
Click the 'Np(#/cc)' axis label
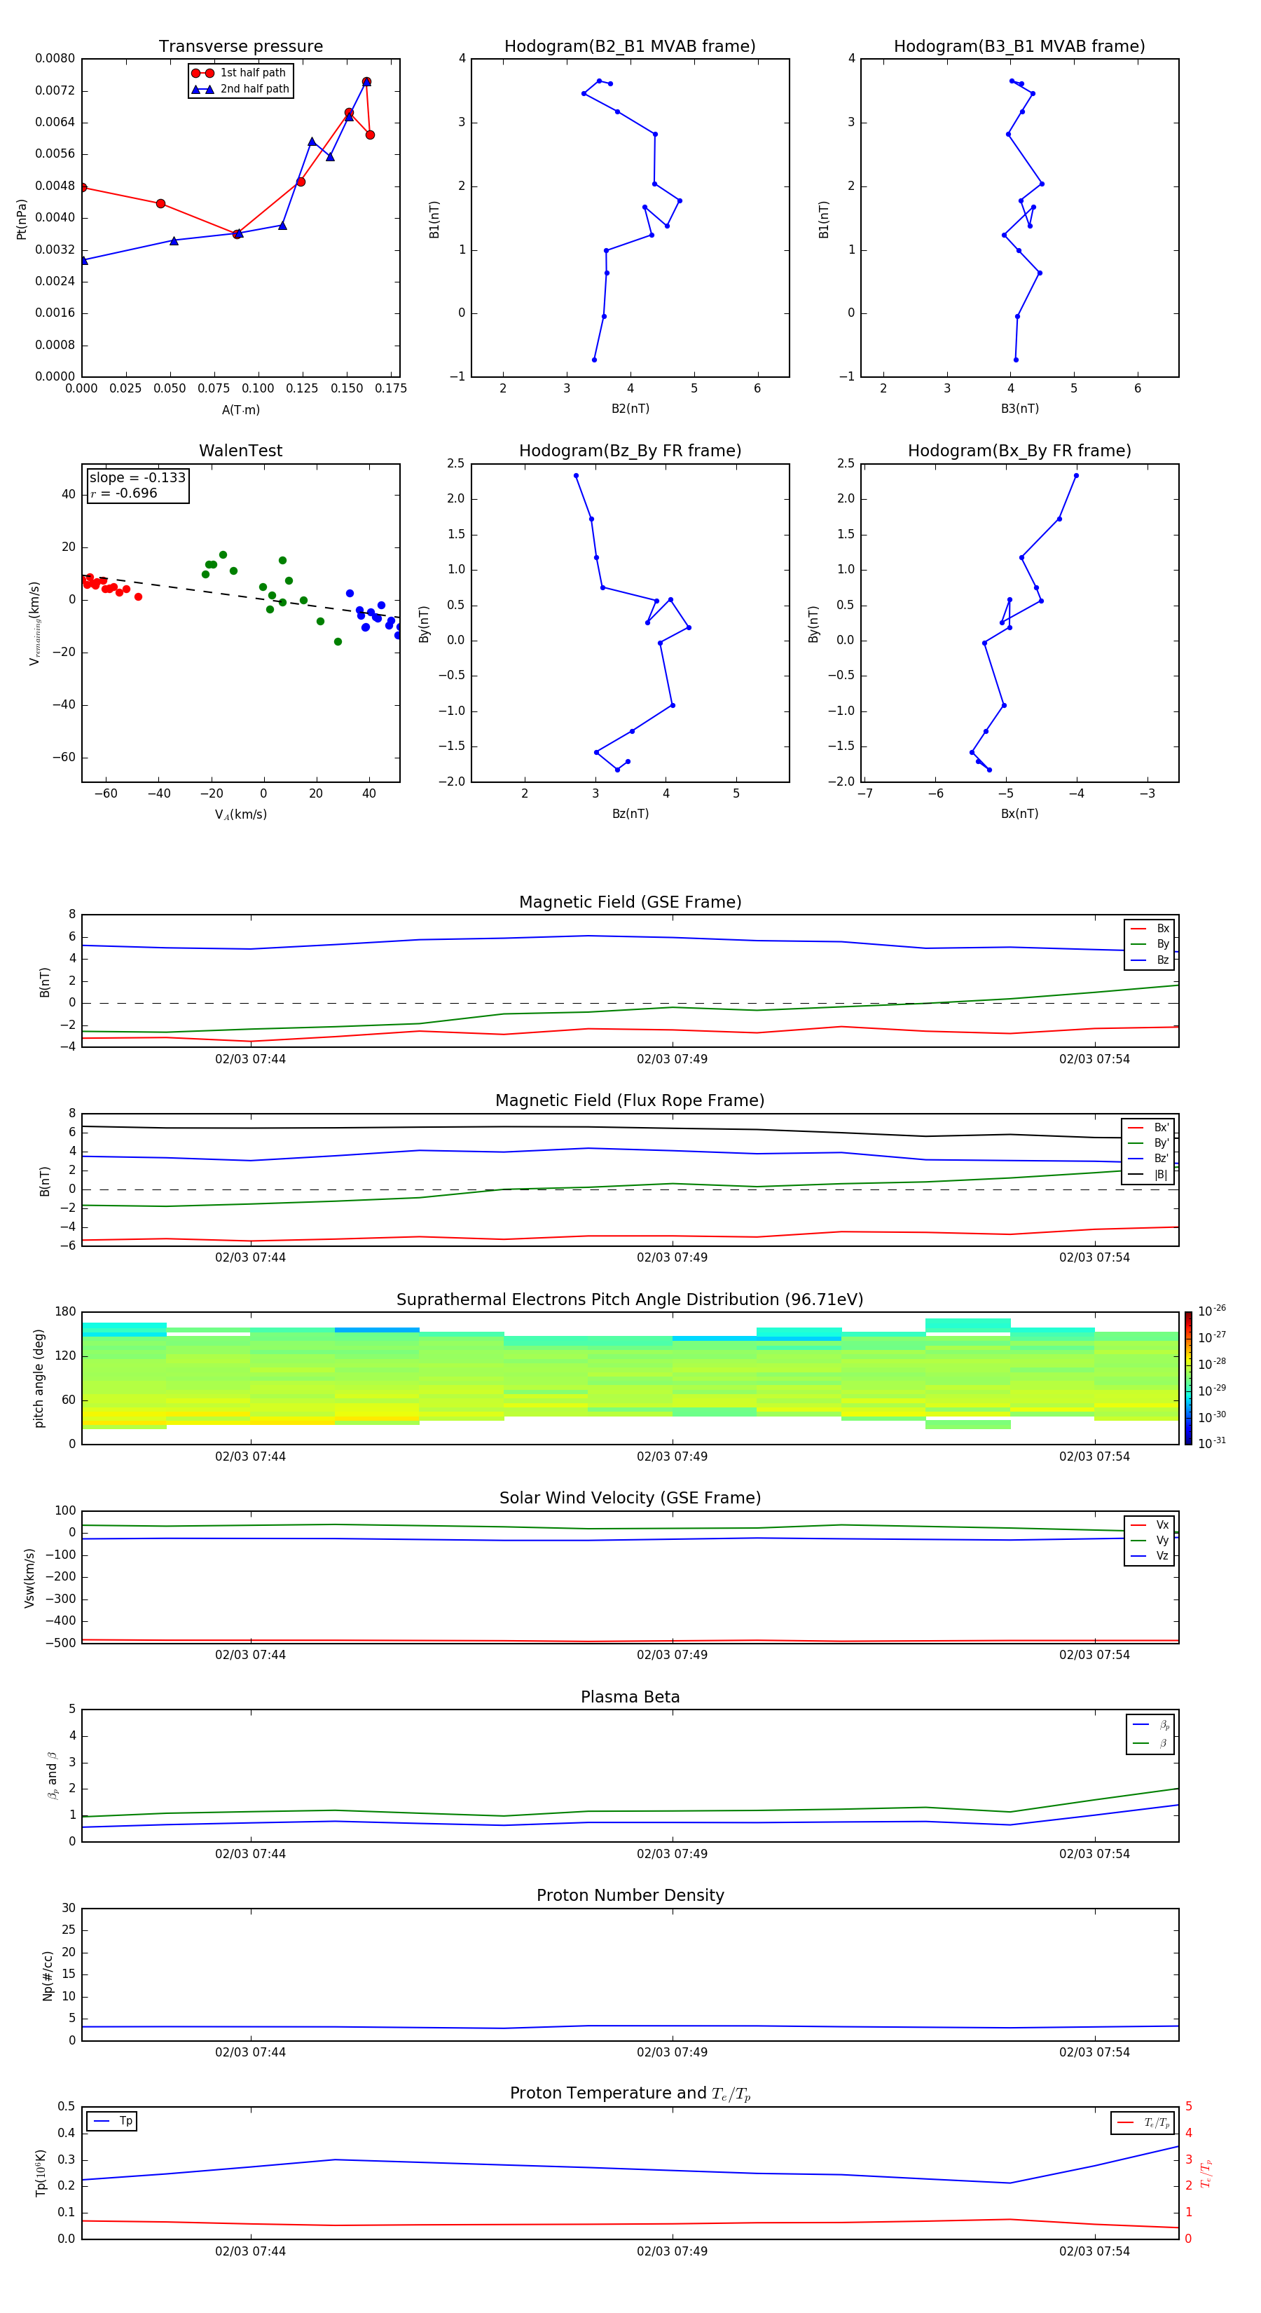tap(48, 1975)
